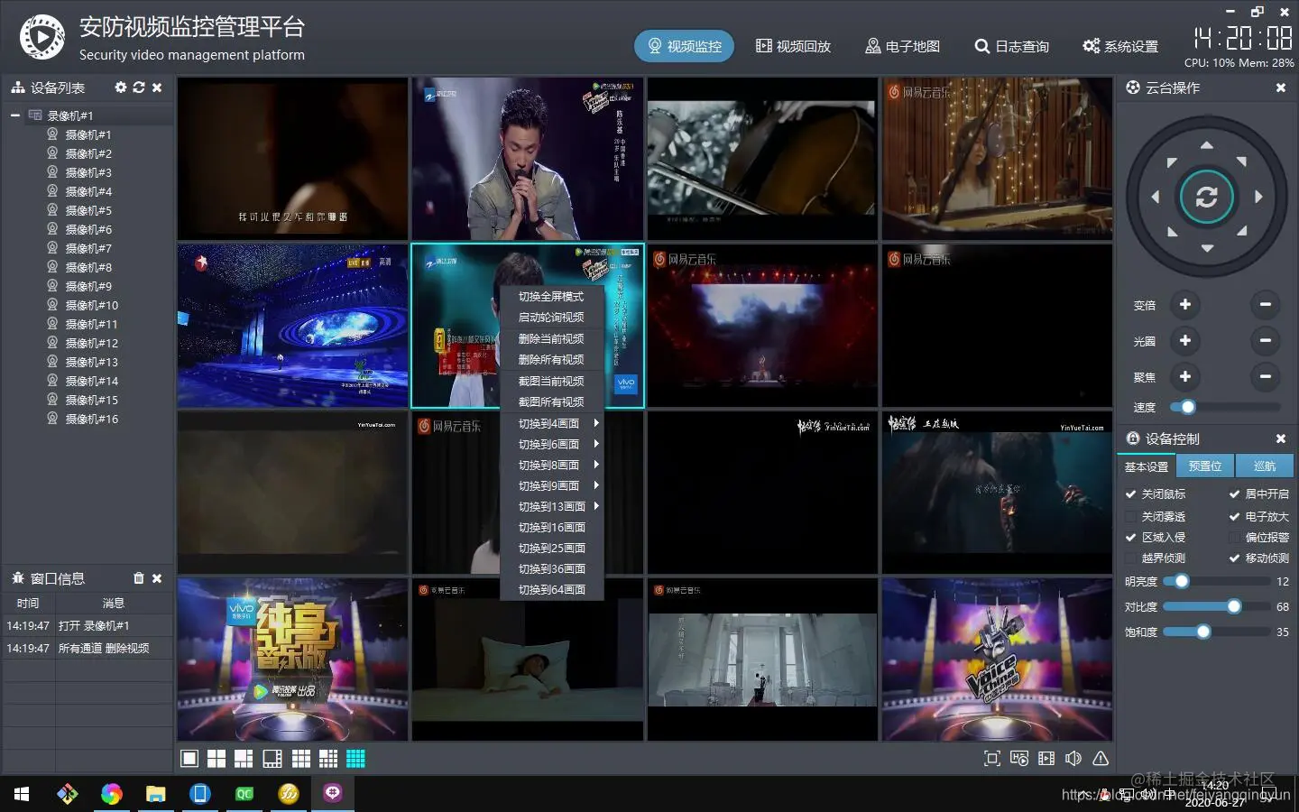
Task: Click PTZ left arrow
Action: coord(1155,197)
